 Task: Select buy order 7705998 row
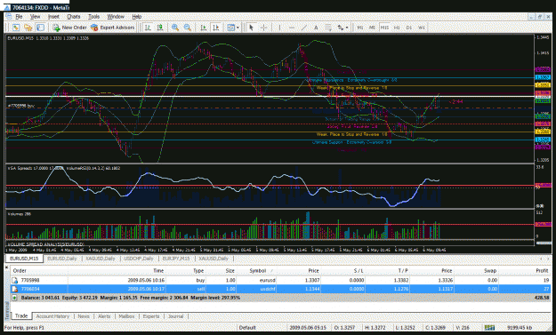pos(280,280)
